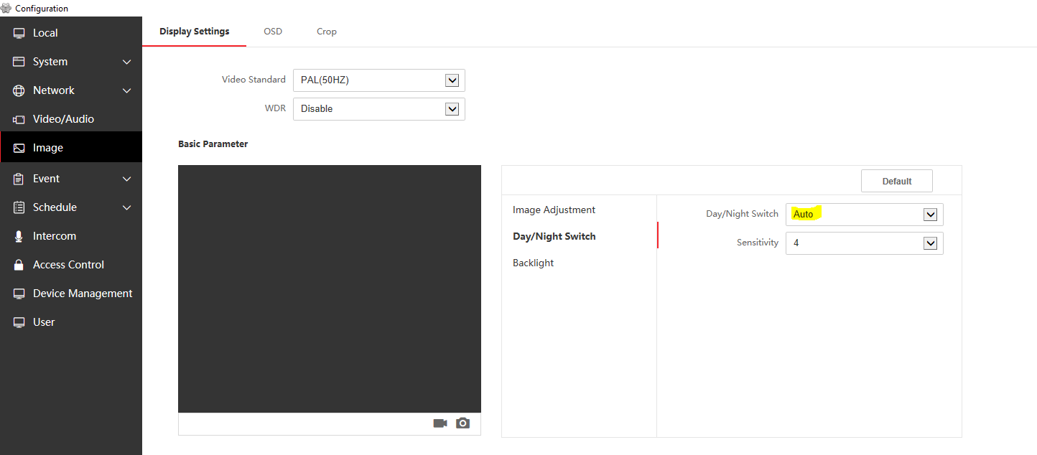Open the Video Standard dropdown
Viewport: 1037px width, 455px height.
pyautogui.click(x=379, y=80)
